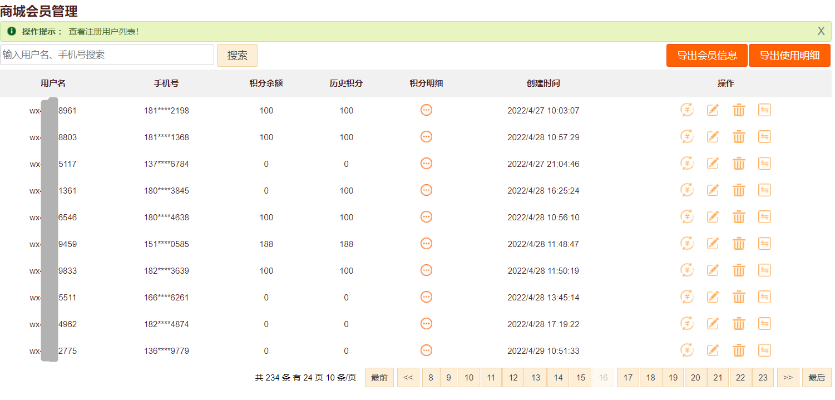
Task: Delete the member with phone 180****3845
Action: point(739,190)
